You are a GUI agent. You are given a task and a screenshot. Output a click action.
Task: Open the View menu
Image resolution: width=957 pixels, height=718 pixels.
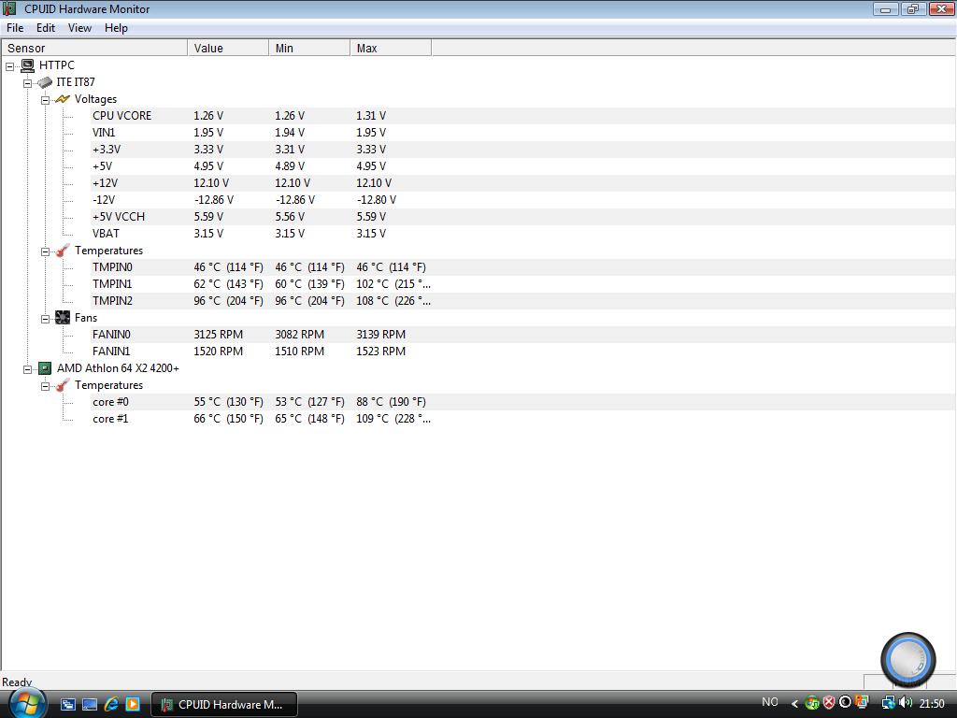(x=79, y=28)
